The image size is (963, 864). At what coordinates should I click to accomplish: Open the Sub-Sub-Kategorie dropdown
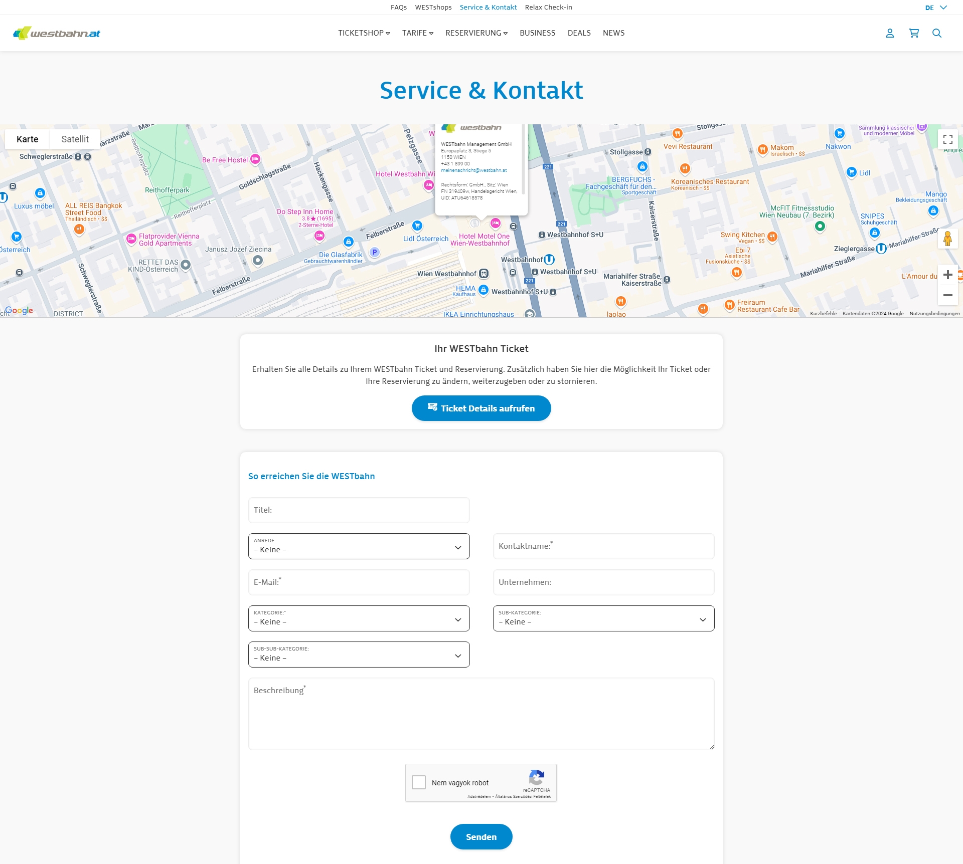pyautogui.click(x=359, y=655)
